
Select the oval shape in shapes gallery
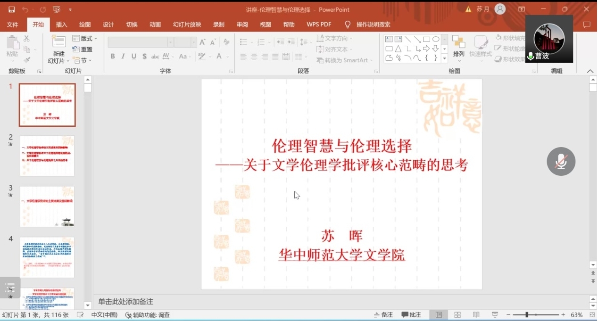436,39
